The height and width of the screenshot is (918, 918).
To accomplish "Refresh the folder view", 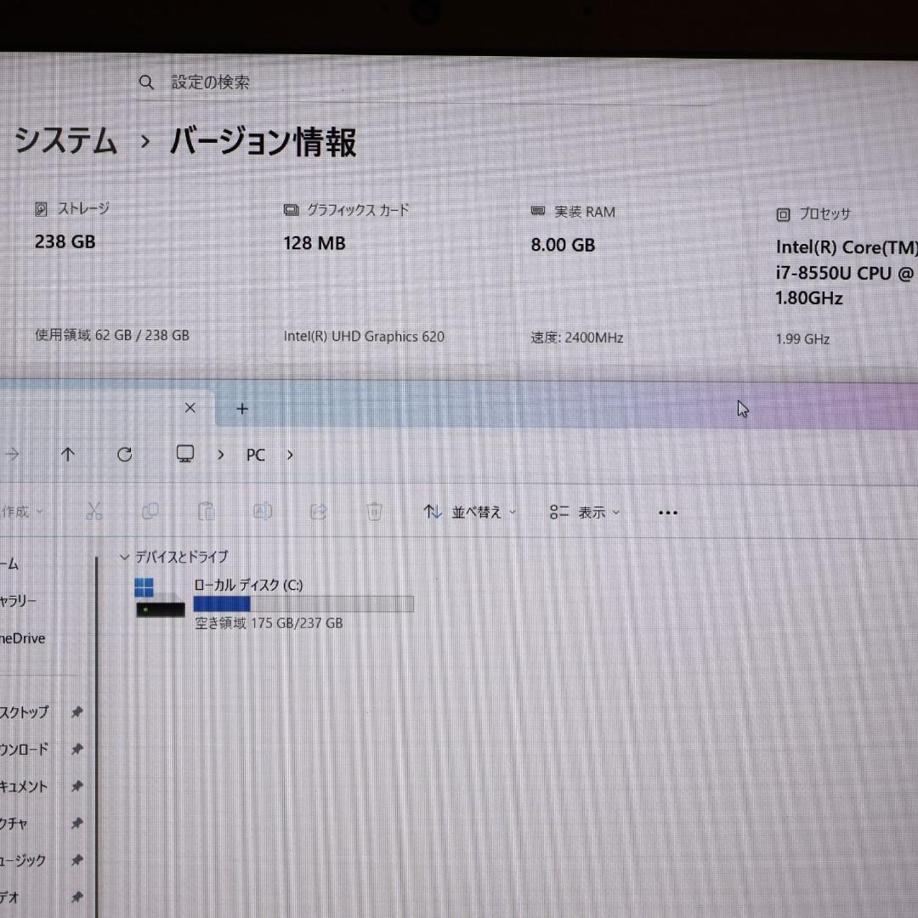I will [x=124, y=454].
